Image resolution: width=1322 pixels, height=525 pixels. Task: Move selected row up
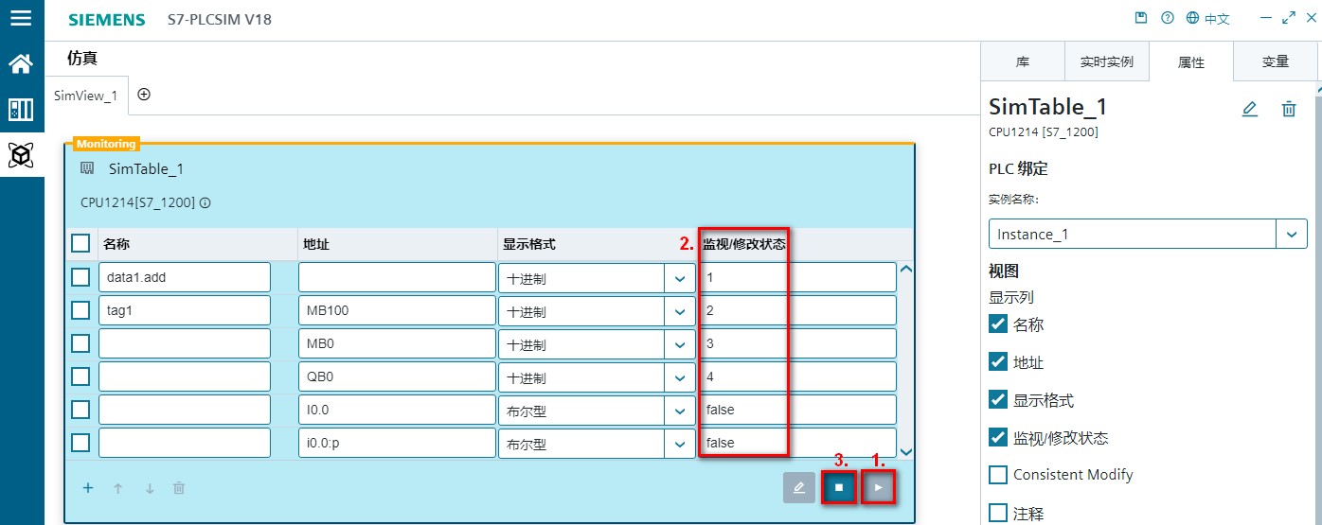pos(118,488)
